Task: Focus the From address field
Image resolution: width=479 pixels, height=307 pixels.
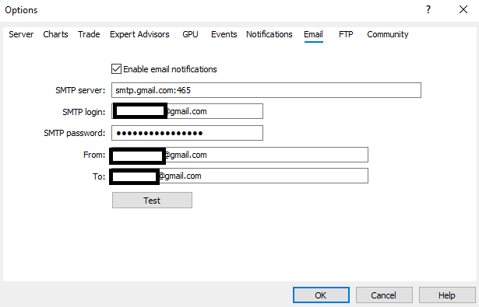Action: pyautogui.click(x=240, y=155)
